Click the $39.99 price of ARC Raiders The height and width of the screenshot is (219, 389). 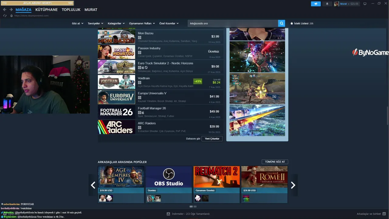coord(214,127)
